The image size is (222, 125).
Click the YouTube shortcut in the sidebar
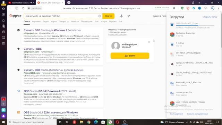tap(3, 99)
